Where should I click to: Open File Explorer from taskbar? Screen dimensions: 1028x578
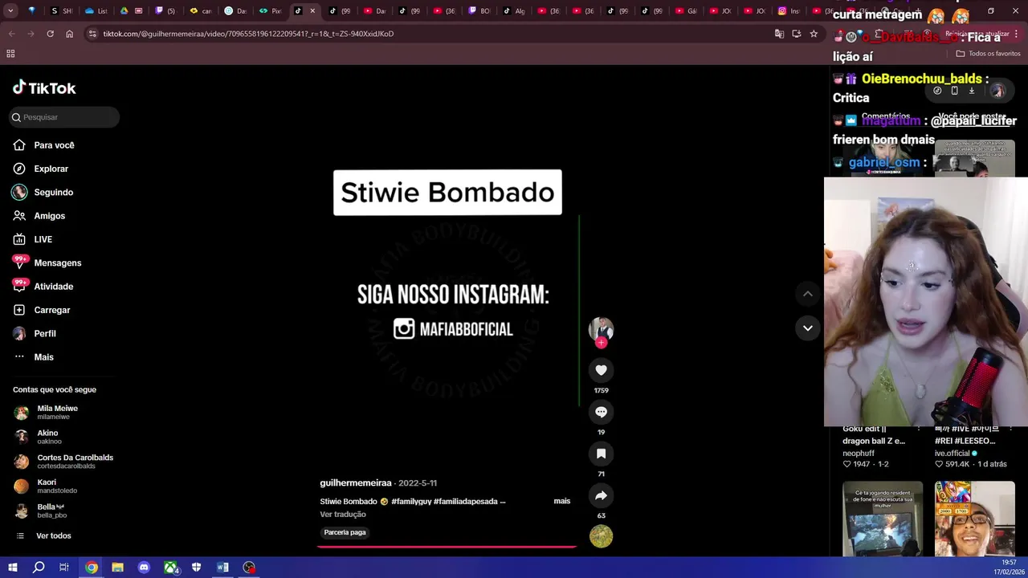tap(117, 568)
